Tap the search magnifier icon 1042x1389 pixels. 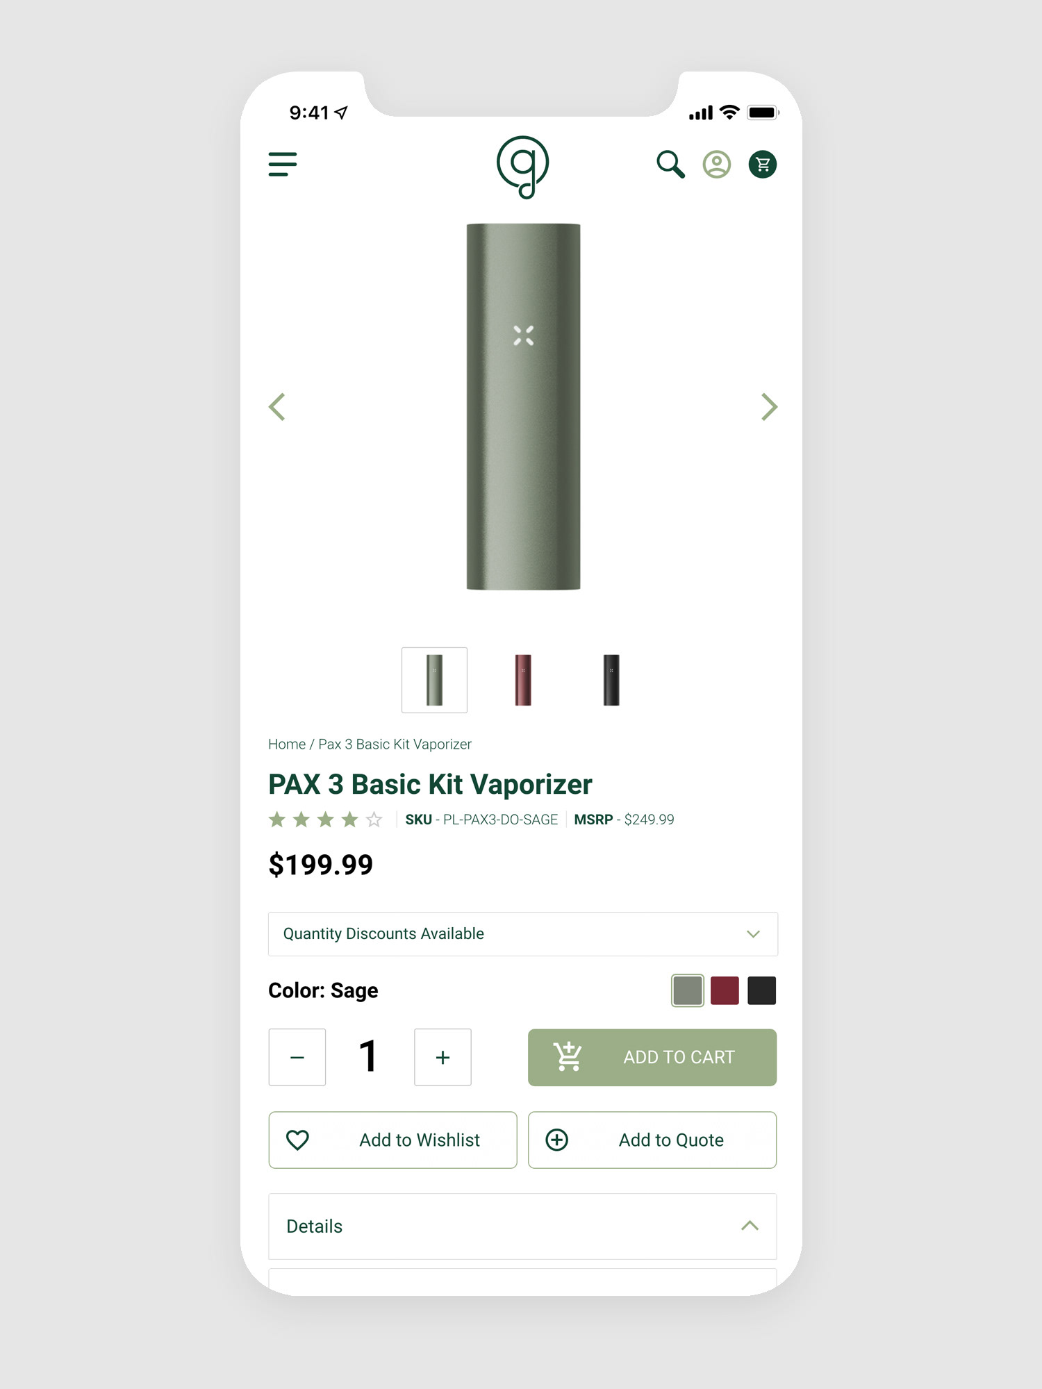click(x=670, y=165)
